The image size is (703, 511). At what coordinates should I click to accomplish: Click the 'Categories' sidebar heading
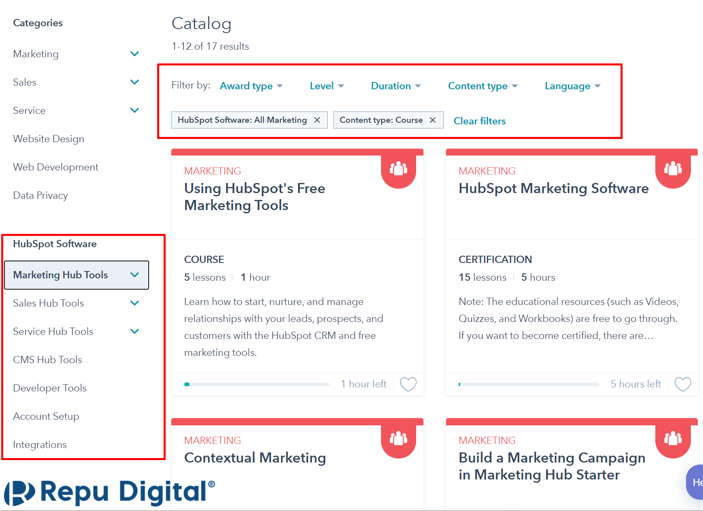38,23
